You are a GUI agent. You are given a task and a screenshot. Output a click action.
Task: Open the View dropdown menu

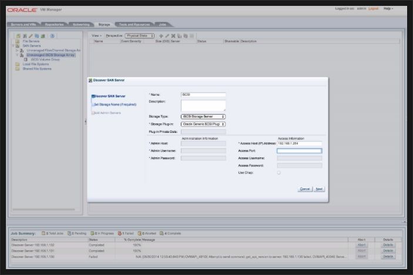(x=96, y=36)
